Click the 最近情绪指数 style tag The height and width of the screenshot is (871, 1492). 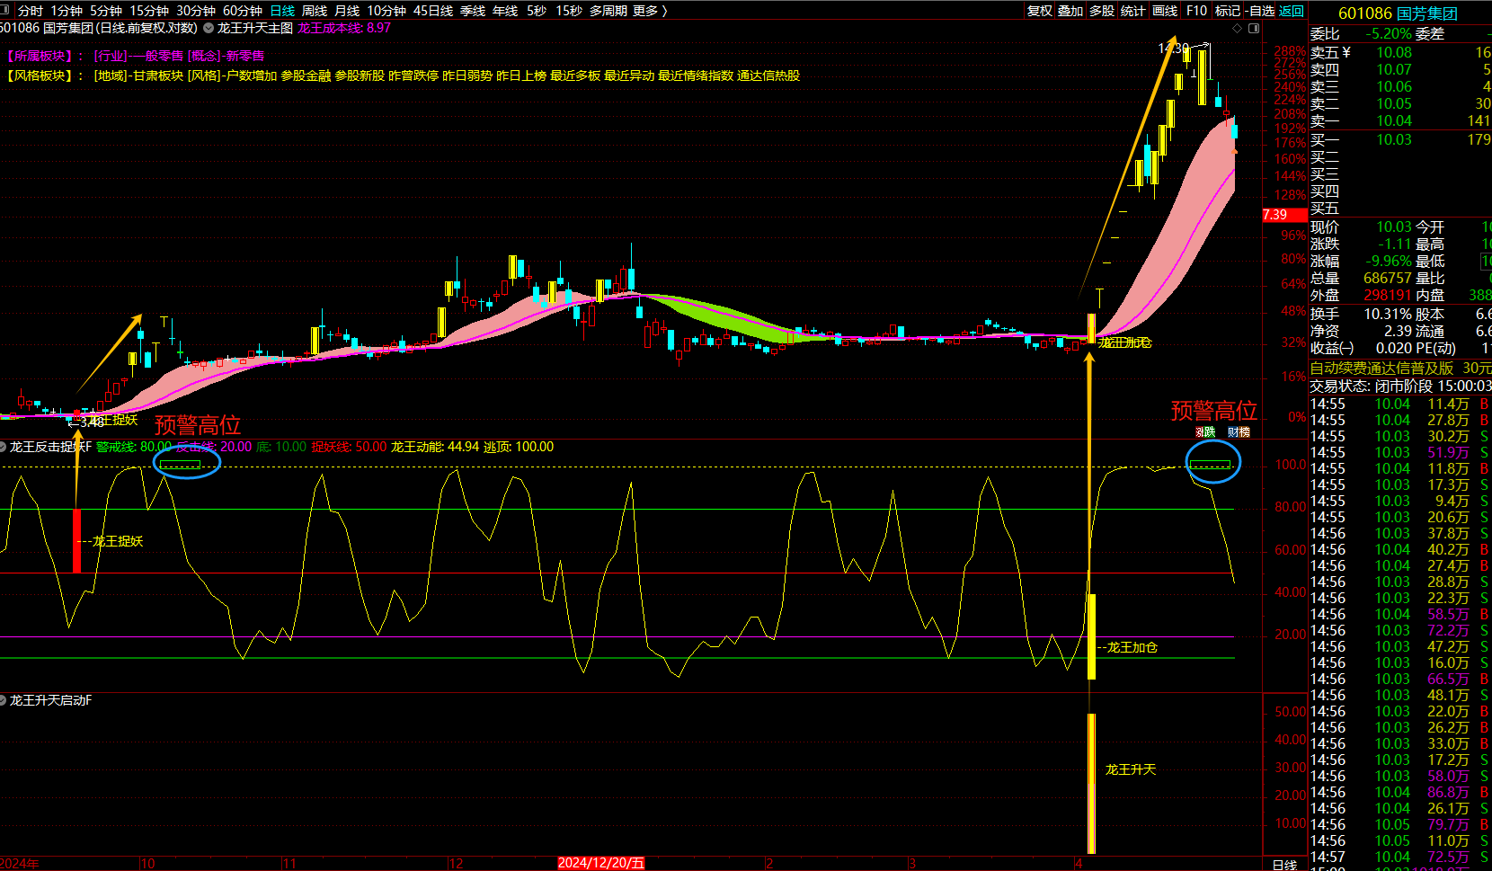[x=696, y=76]
